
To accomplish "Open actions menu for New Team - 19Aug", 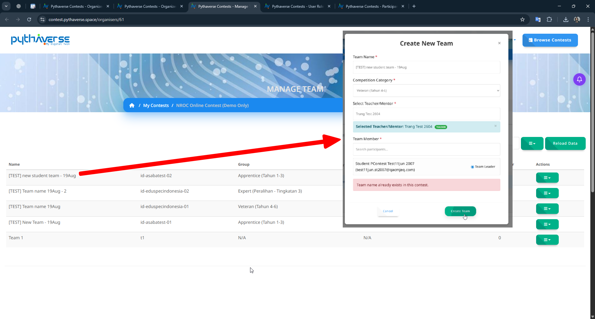I will (x=547, y=224).
